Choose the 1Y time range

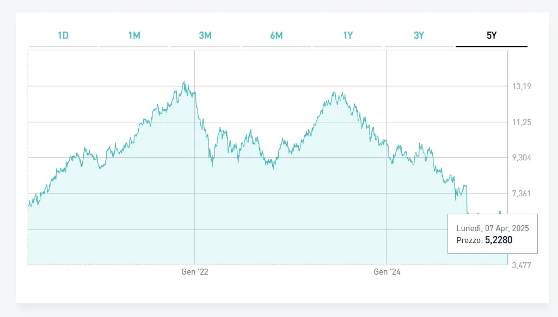348,36
